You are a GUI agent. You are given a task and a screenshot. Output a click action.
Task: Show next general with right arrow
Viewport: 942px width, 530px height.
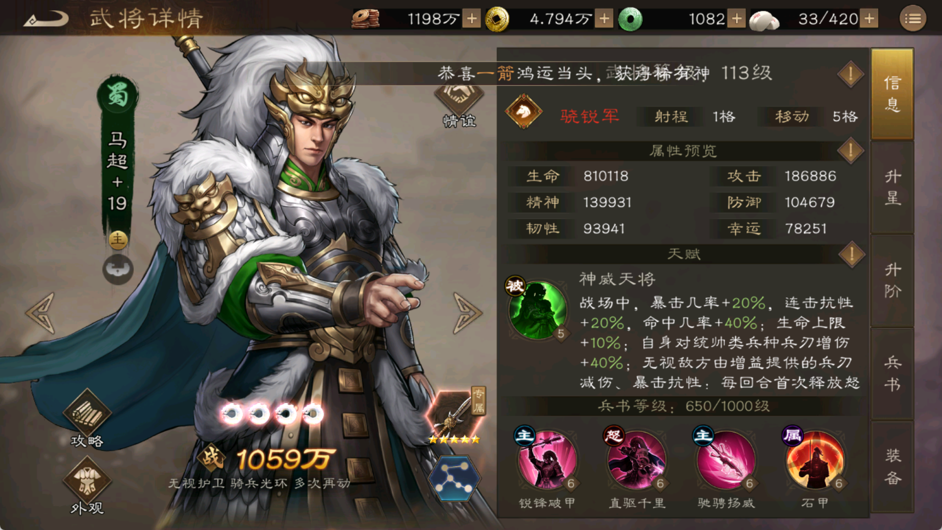click(x=467, y=313)
